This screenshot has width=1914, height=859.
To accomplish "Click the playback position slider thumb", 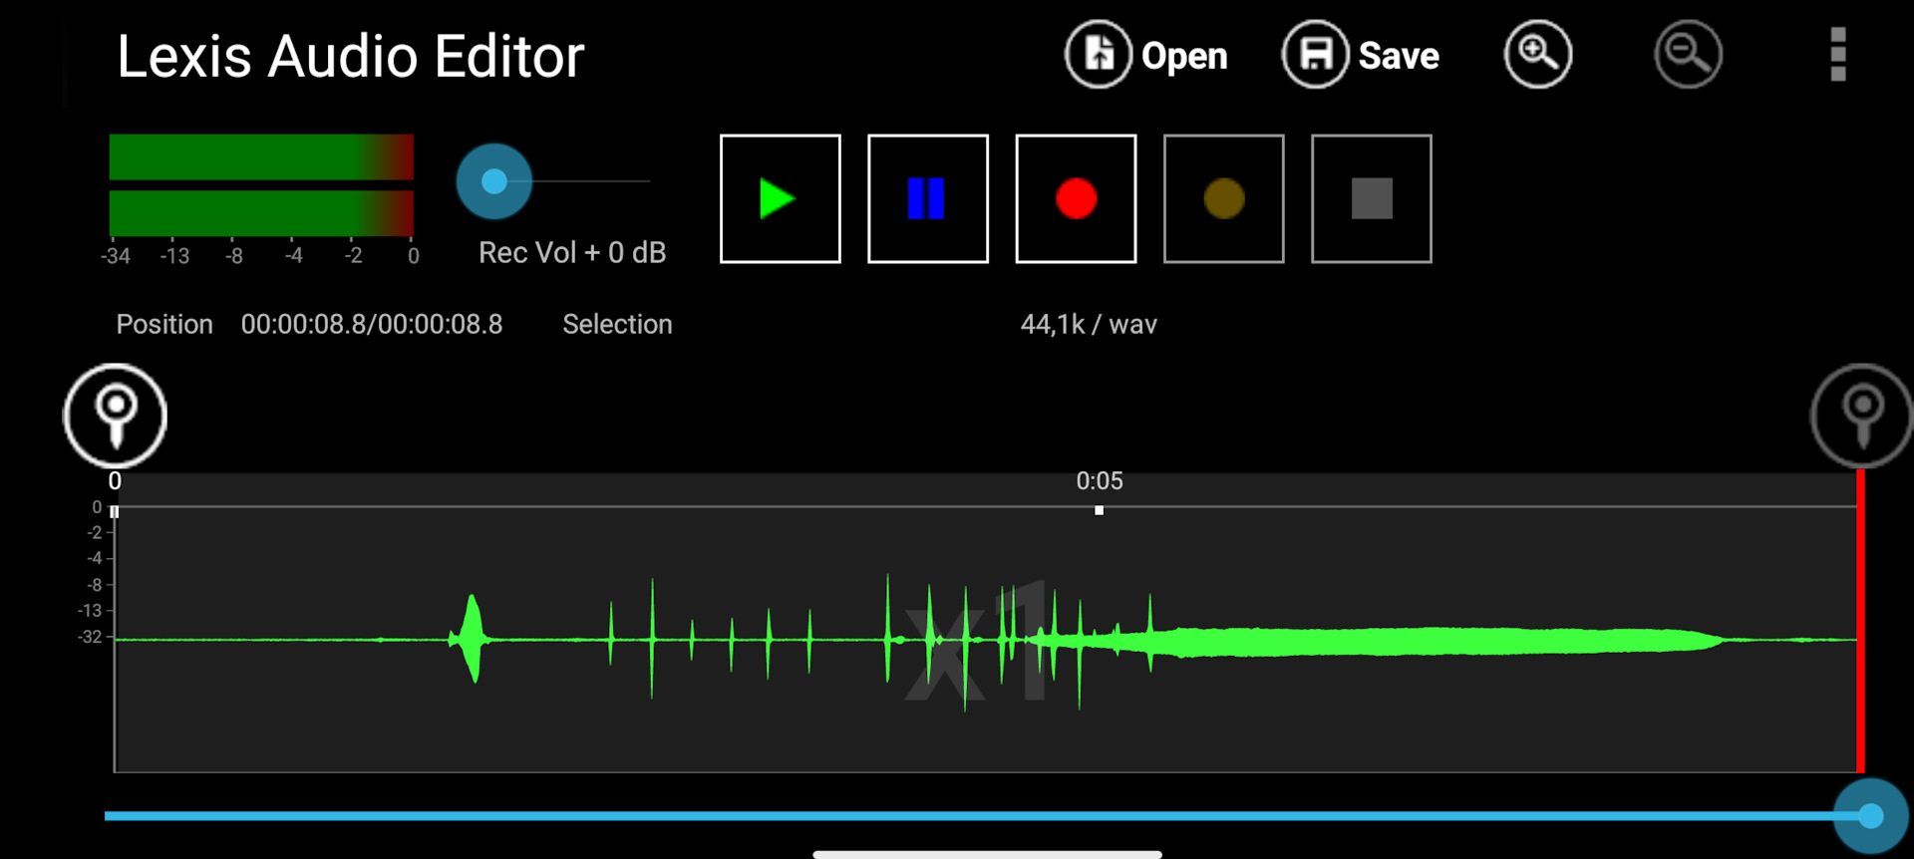I will 1870,816.
